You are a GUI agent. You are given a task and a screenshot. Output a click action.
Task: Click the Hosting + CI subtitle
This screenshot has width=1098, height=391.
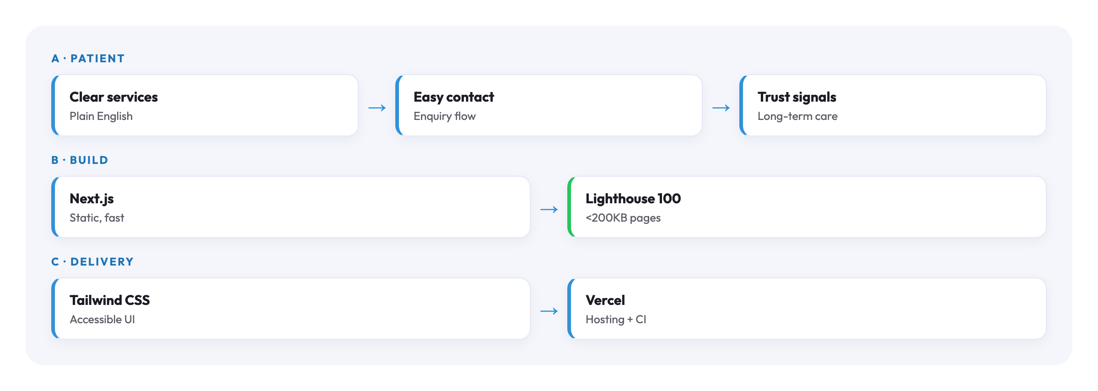[616, 320]
